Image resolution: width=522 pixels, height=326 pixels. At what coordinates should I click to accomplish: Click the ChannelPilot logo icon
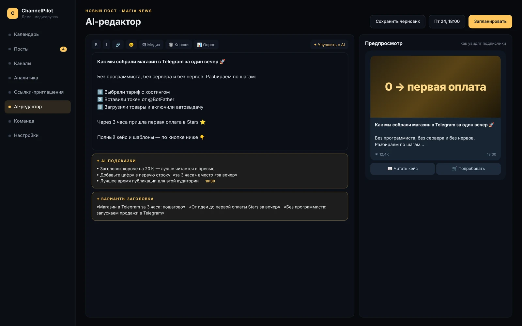click(x=13, y=13)
